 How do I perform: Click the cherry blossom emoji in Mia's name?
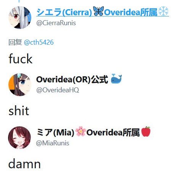[80, 131]
